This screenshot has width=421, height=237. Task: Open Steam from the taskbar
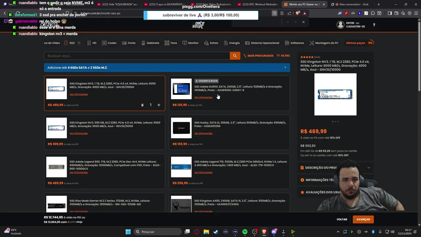(216, 232)
